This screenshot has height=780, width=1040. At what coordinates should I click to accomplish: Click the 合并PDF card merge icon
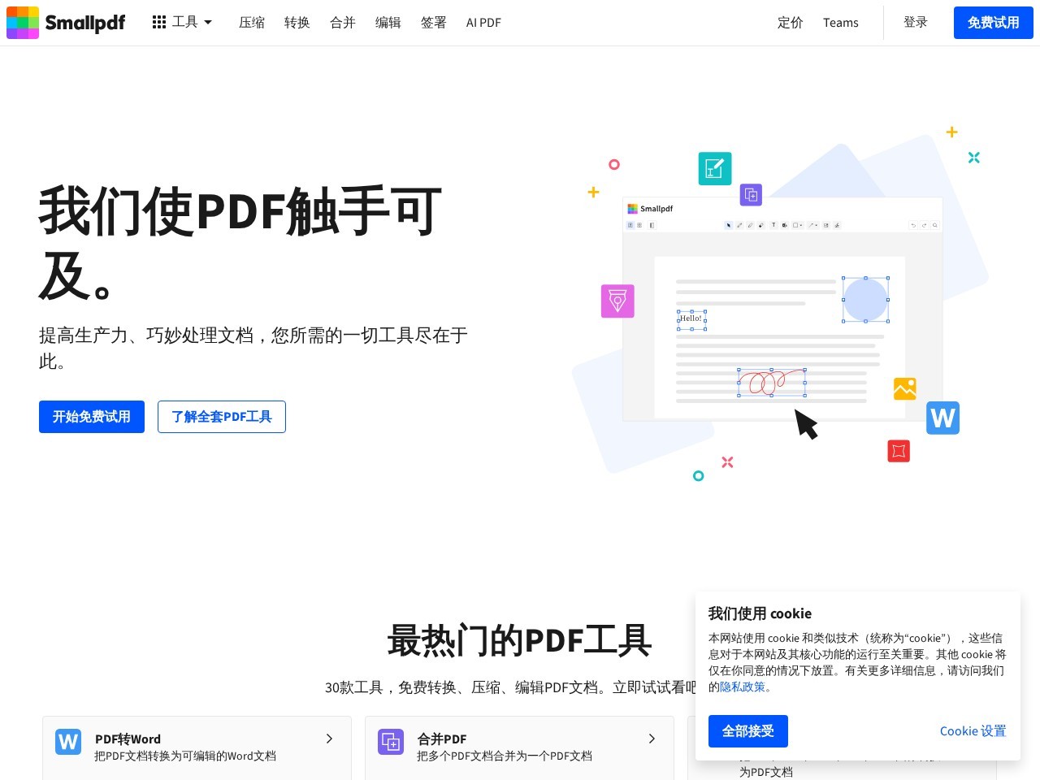point(391,742)
